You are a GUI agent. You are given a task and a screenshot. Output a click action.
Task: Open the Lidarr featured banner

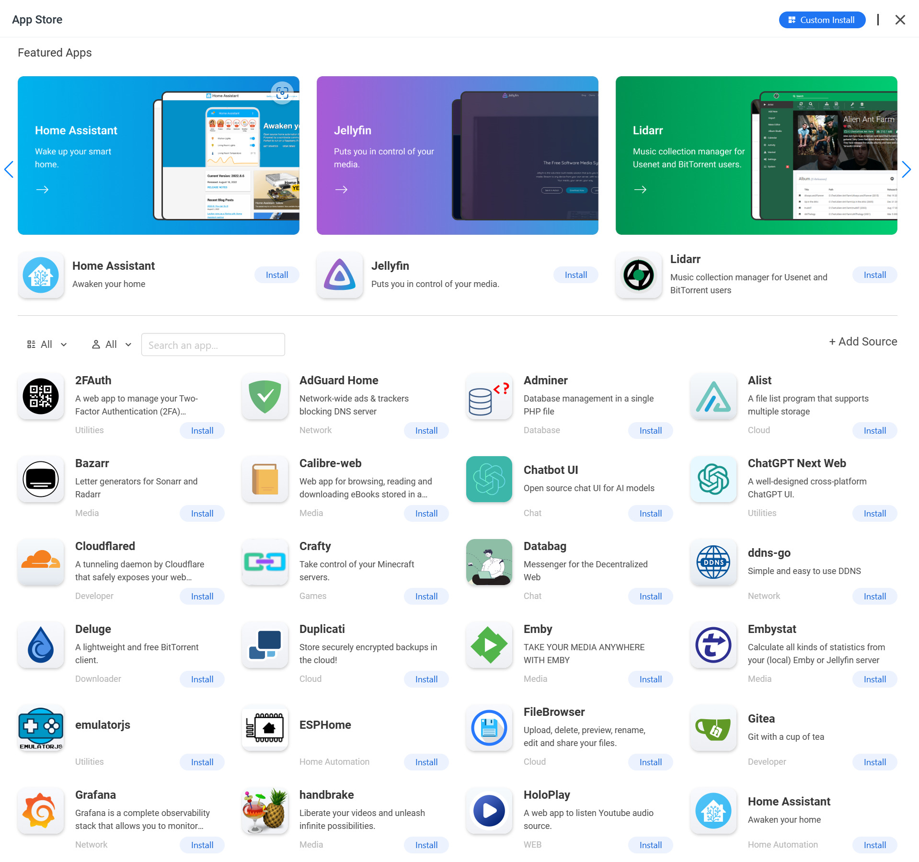pyautogui.click(x=757, y=155)
